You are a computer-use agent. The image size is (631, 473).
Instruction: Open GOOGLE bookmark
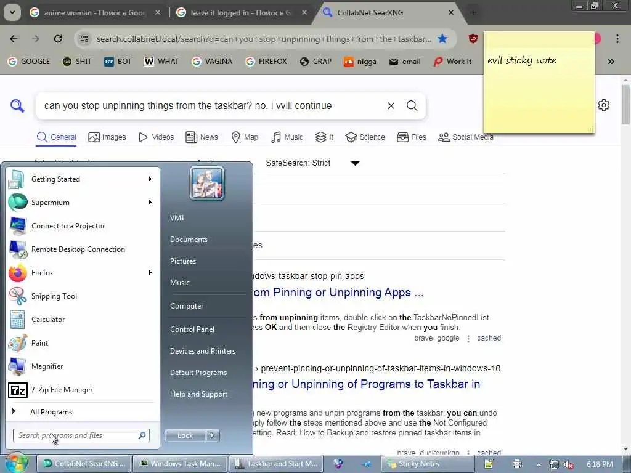(29, 62)
